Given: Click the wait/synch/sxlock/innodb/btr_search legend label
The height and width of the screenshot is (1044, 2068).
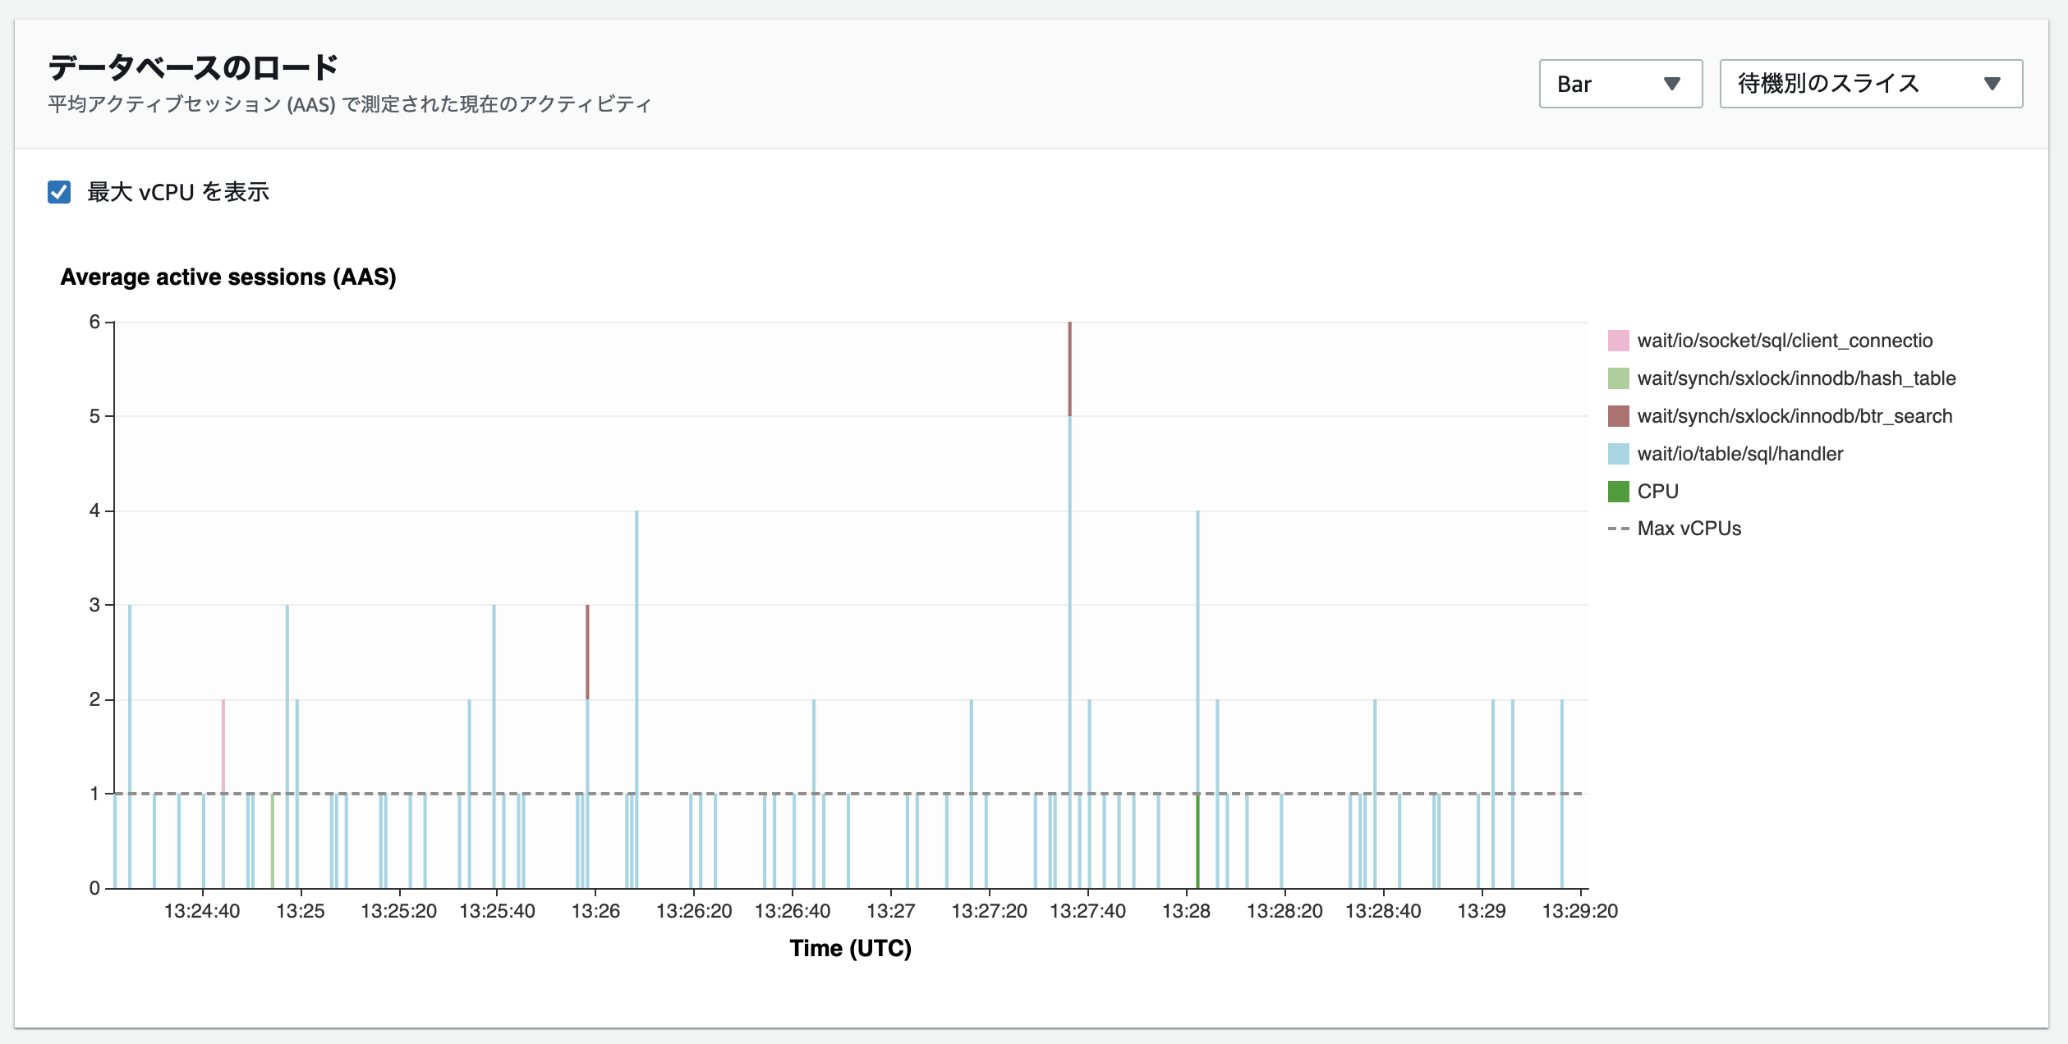Looking at the screenshot, I should click(x=1794, y=416).
